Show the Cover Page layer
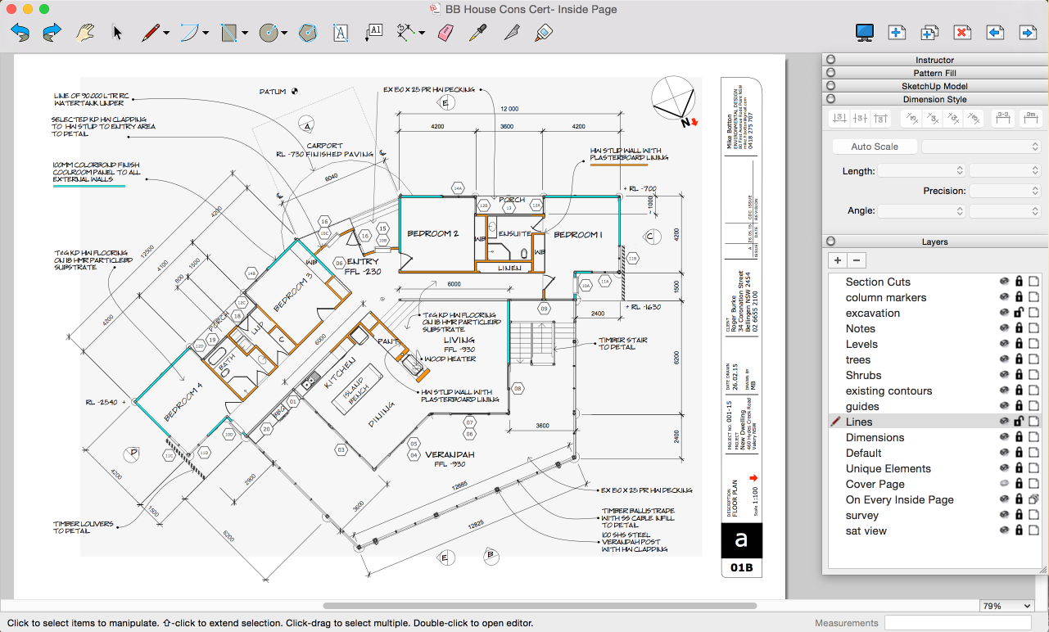The width and height of the screenshot is (1049, 632). [1004, 484]
